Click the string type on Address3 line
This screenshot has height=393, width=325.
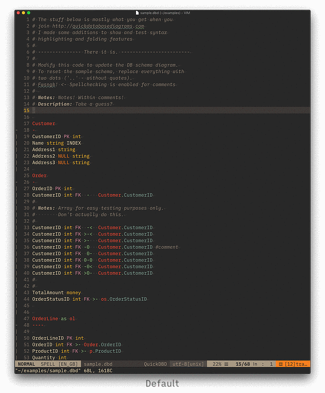pos(81,162)
